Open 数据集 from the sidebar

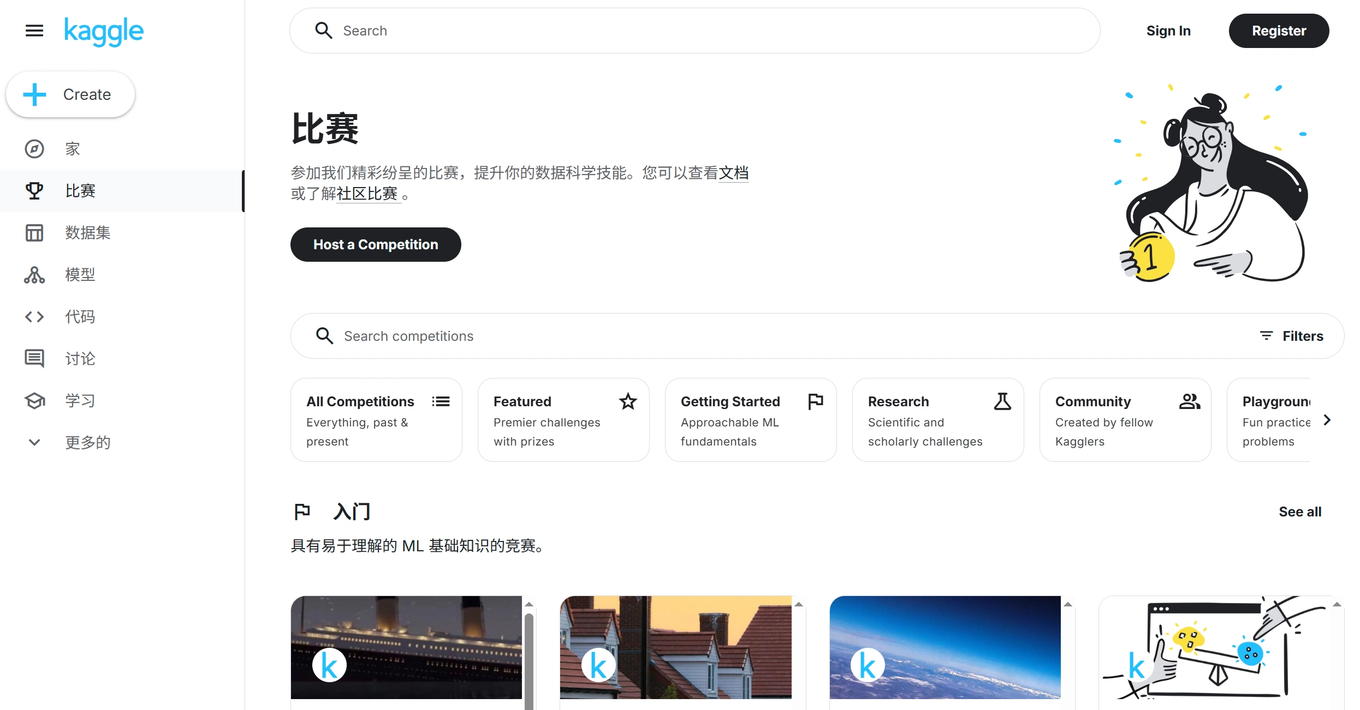[34, 232]
